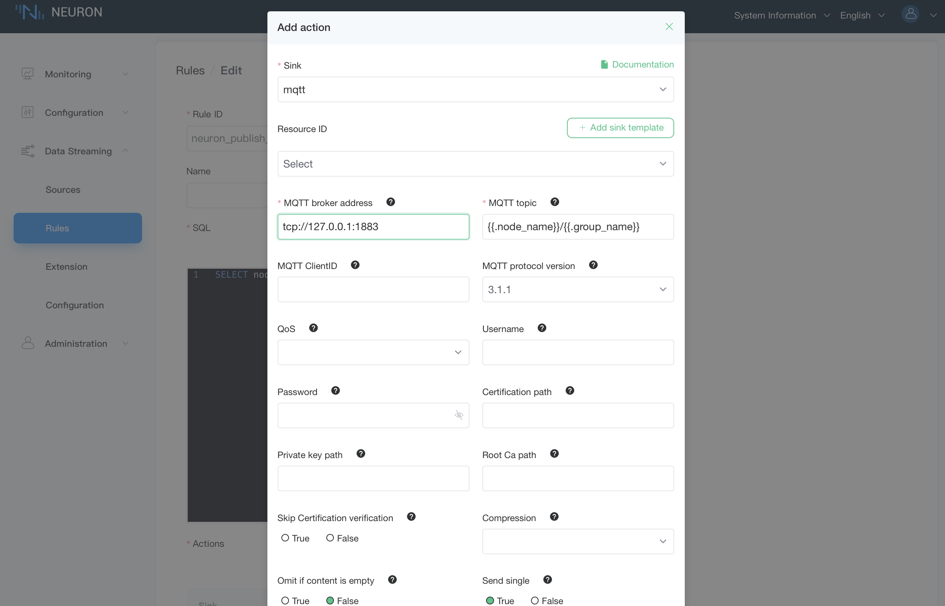Viewport: 945px width, 606px height.
Task: Click the user profile icon top right
Action: (911, 14)
